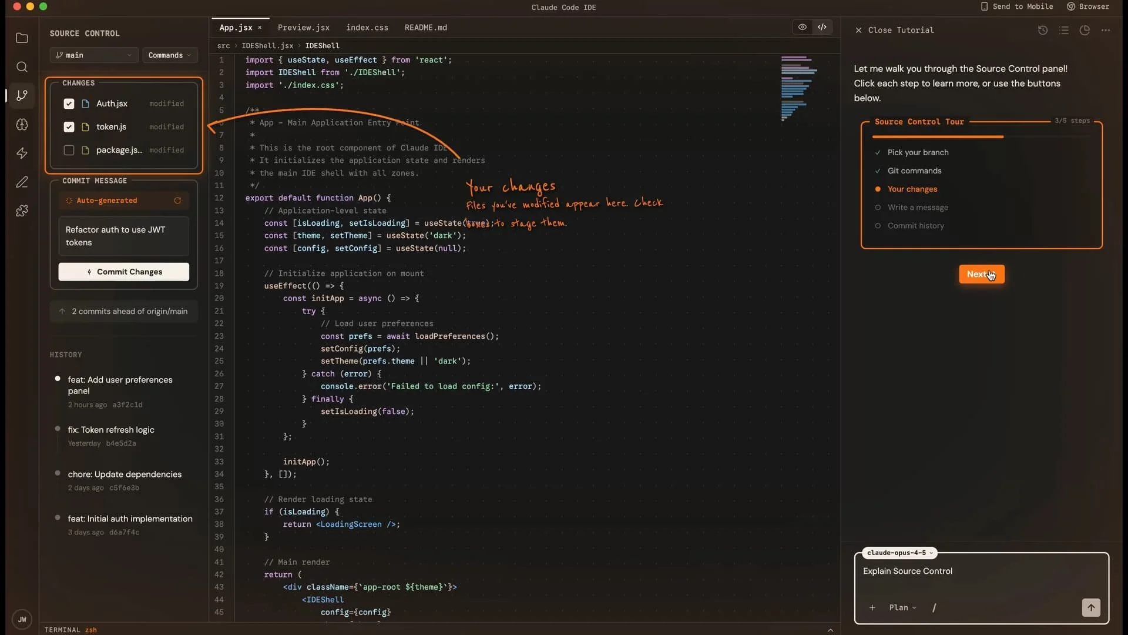This screenshot has width=1128, height=635.
Task: Send the chat message arrow button
Action: [x=1091, y=607]
